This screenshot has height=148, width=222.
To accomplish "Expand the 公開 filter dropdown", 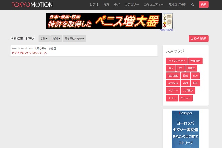I will coord(44,39).
